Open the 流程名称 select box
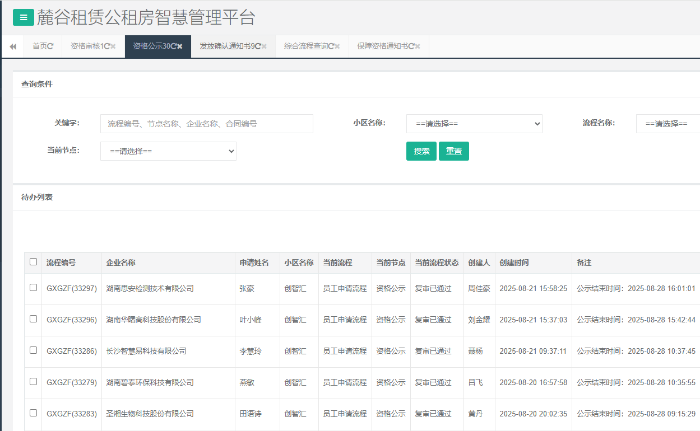 (667, 124)
